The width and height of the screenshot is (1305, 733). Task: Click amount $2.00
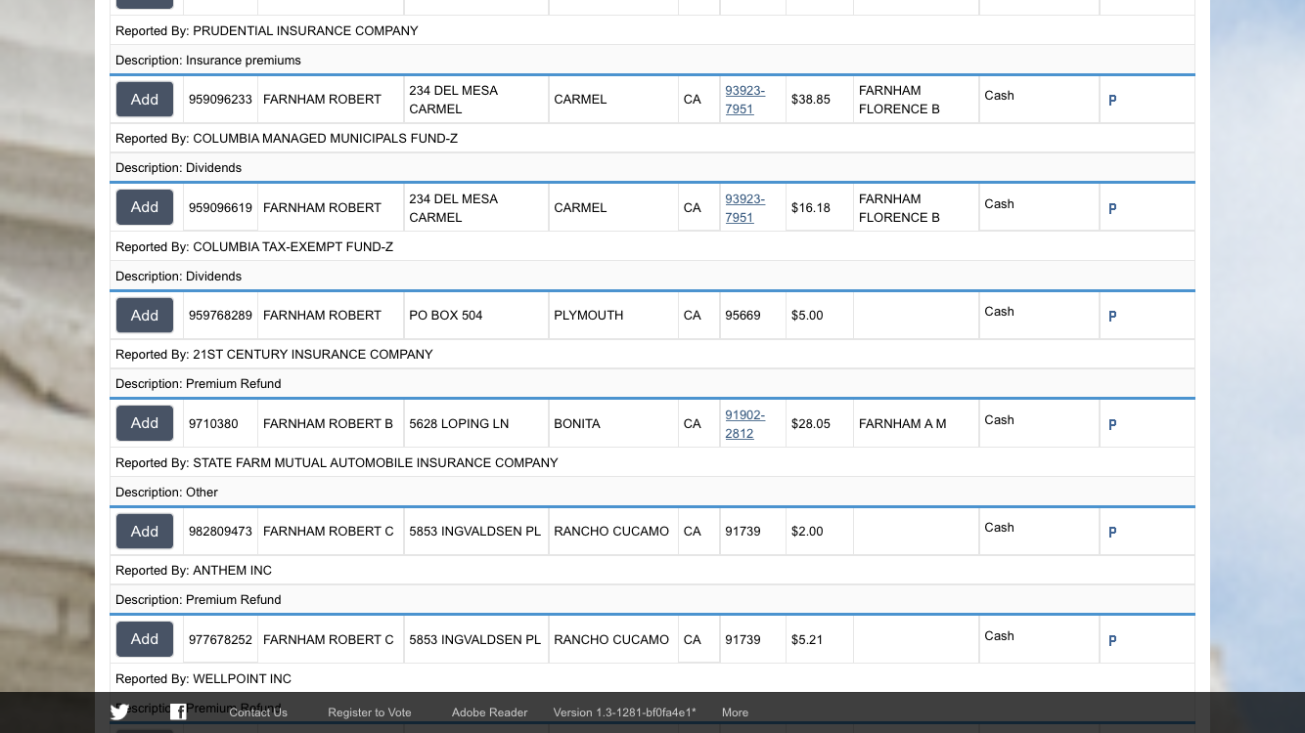(807, 531)
